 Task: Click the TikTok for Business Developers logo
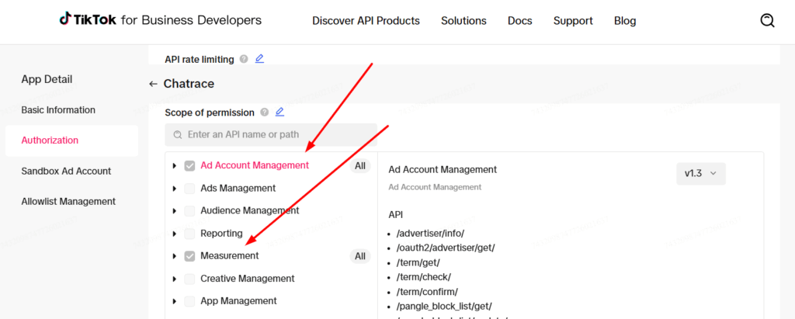point(161,20)
